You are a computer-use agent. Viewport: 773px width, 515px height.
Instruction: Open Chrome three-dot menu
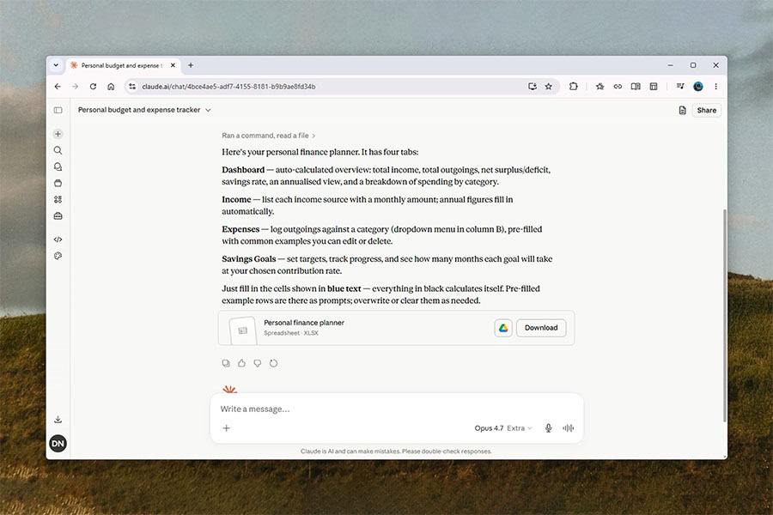(x=715, y=86)
